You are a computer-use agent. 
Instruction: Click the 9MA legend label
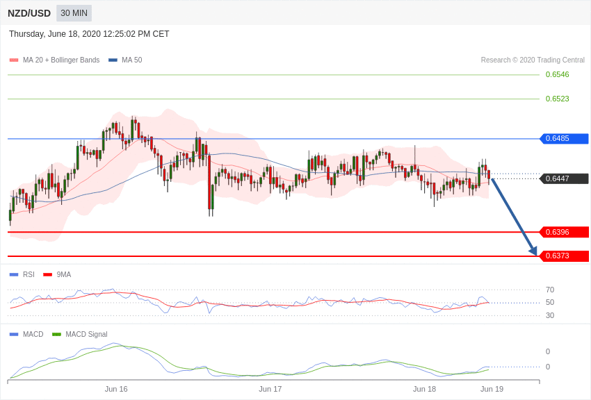click(64, 275)
